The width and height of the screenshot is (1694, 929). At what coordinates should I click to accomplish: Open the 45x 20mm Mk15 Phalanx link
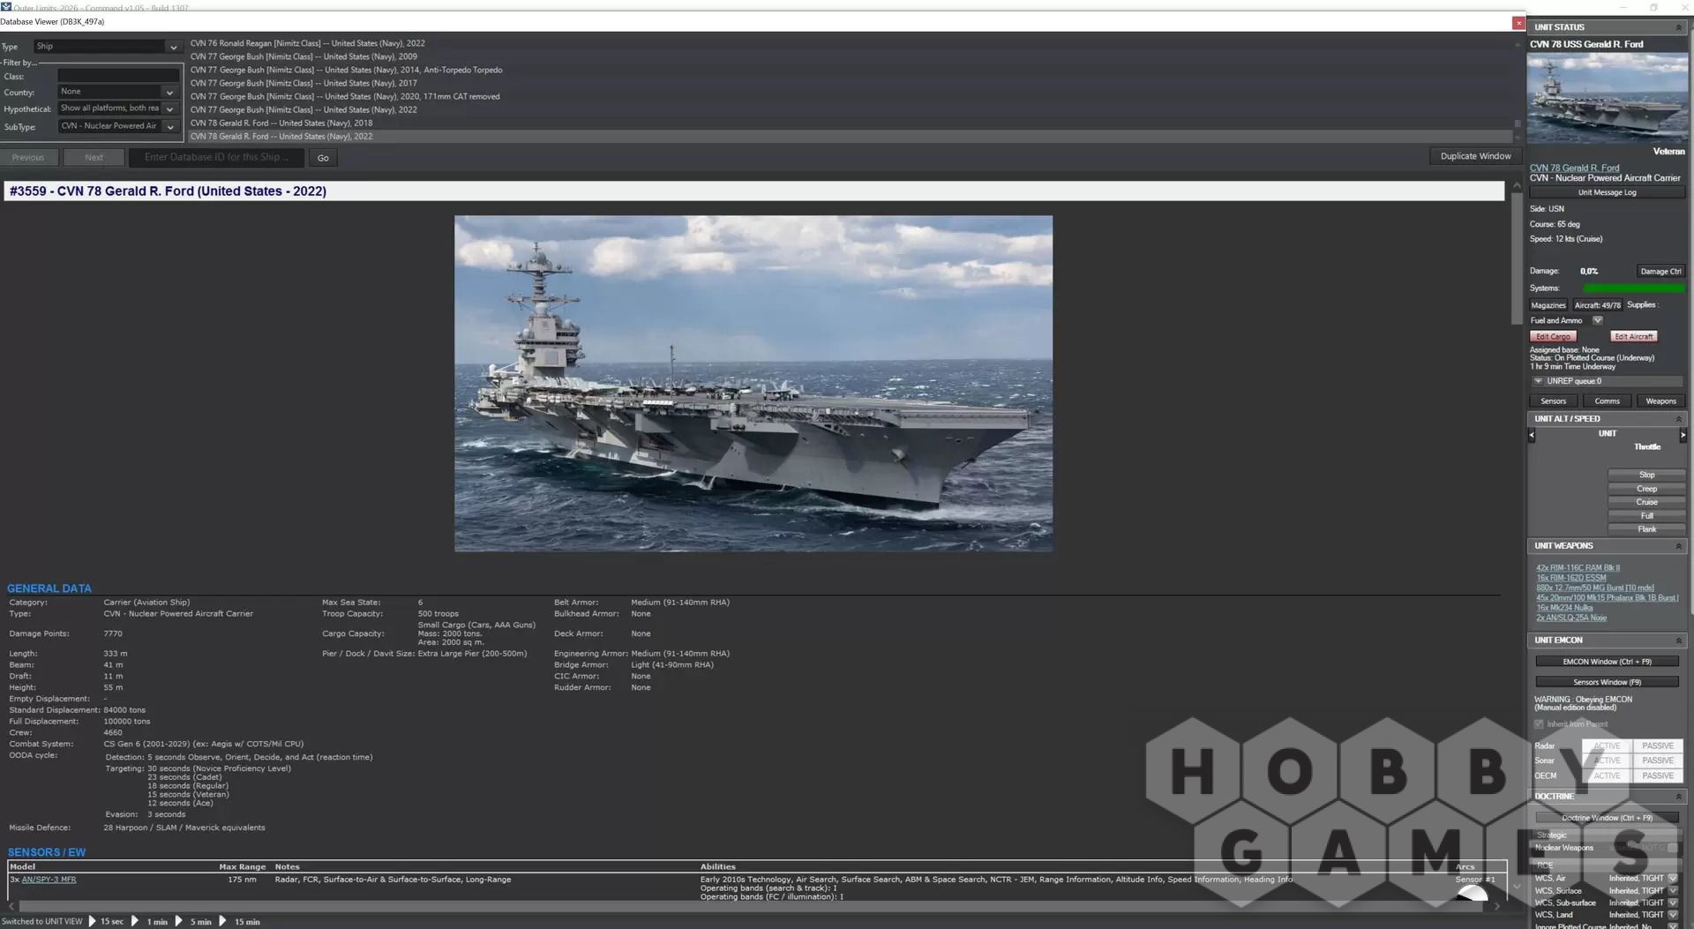coord(1607,598)
